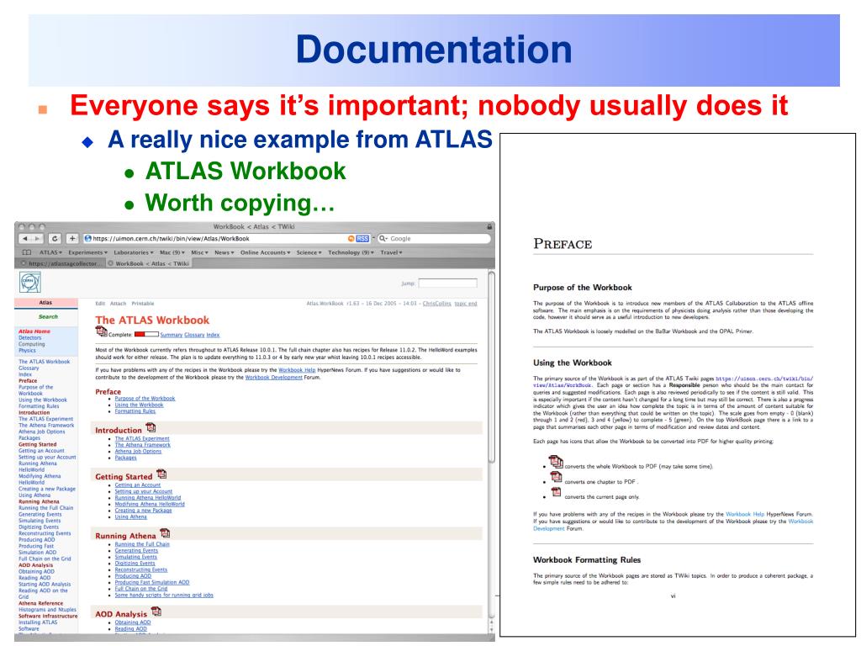Open the Science bookmarks dropdown
861x646 pixels.
click(309, 252)
